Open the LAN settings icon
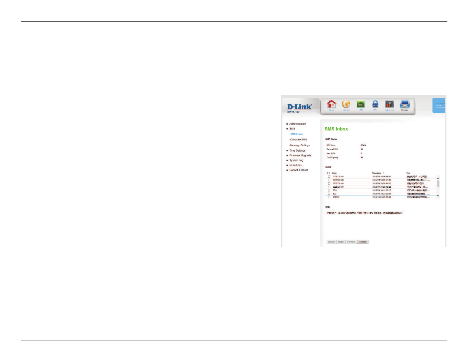 tap(360, 105)
